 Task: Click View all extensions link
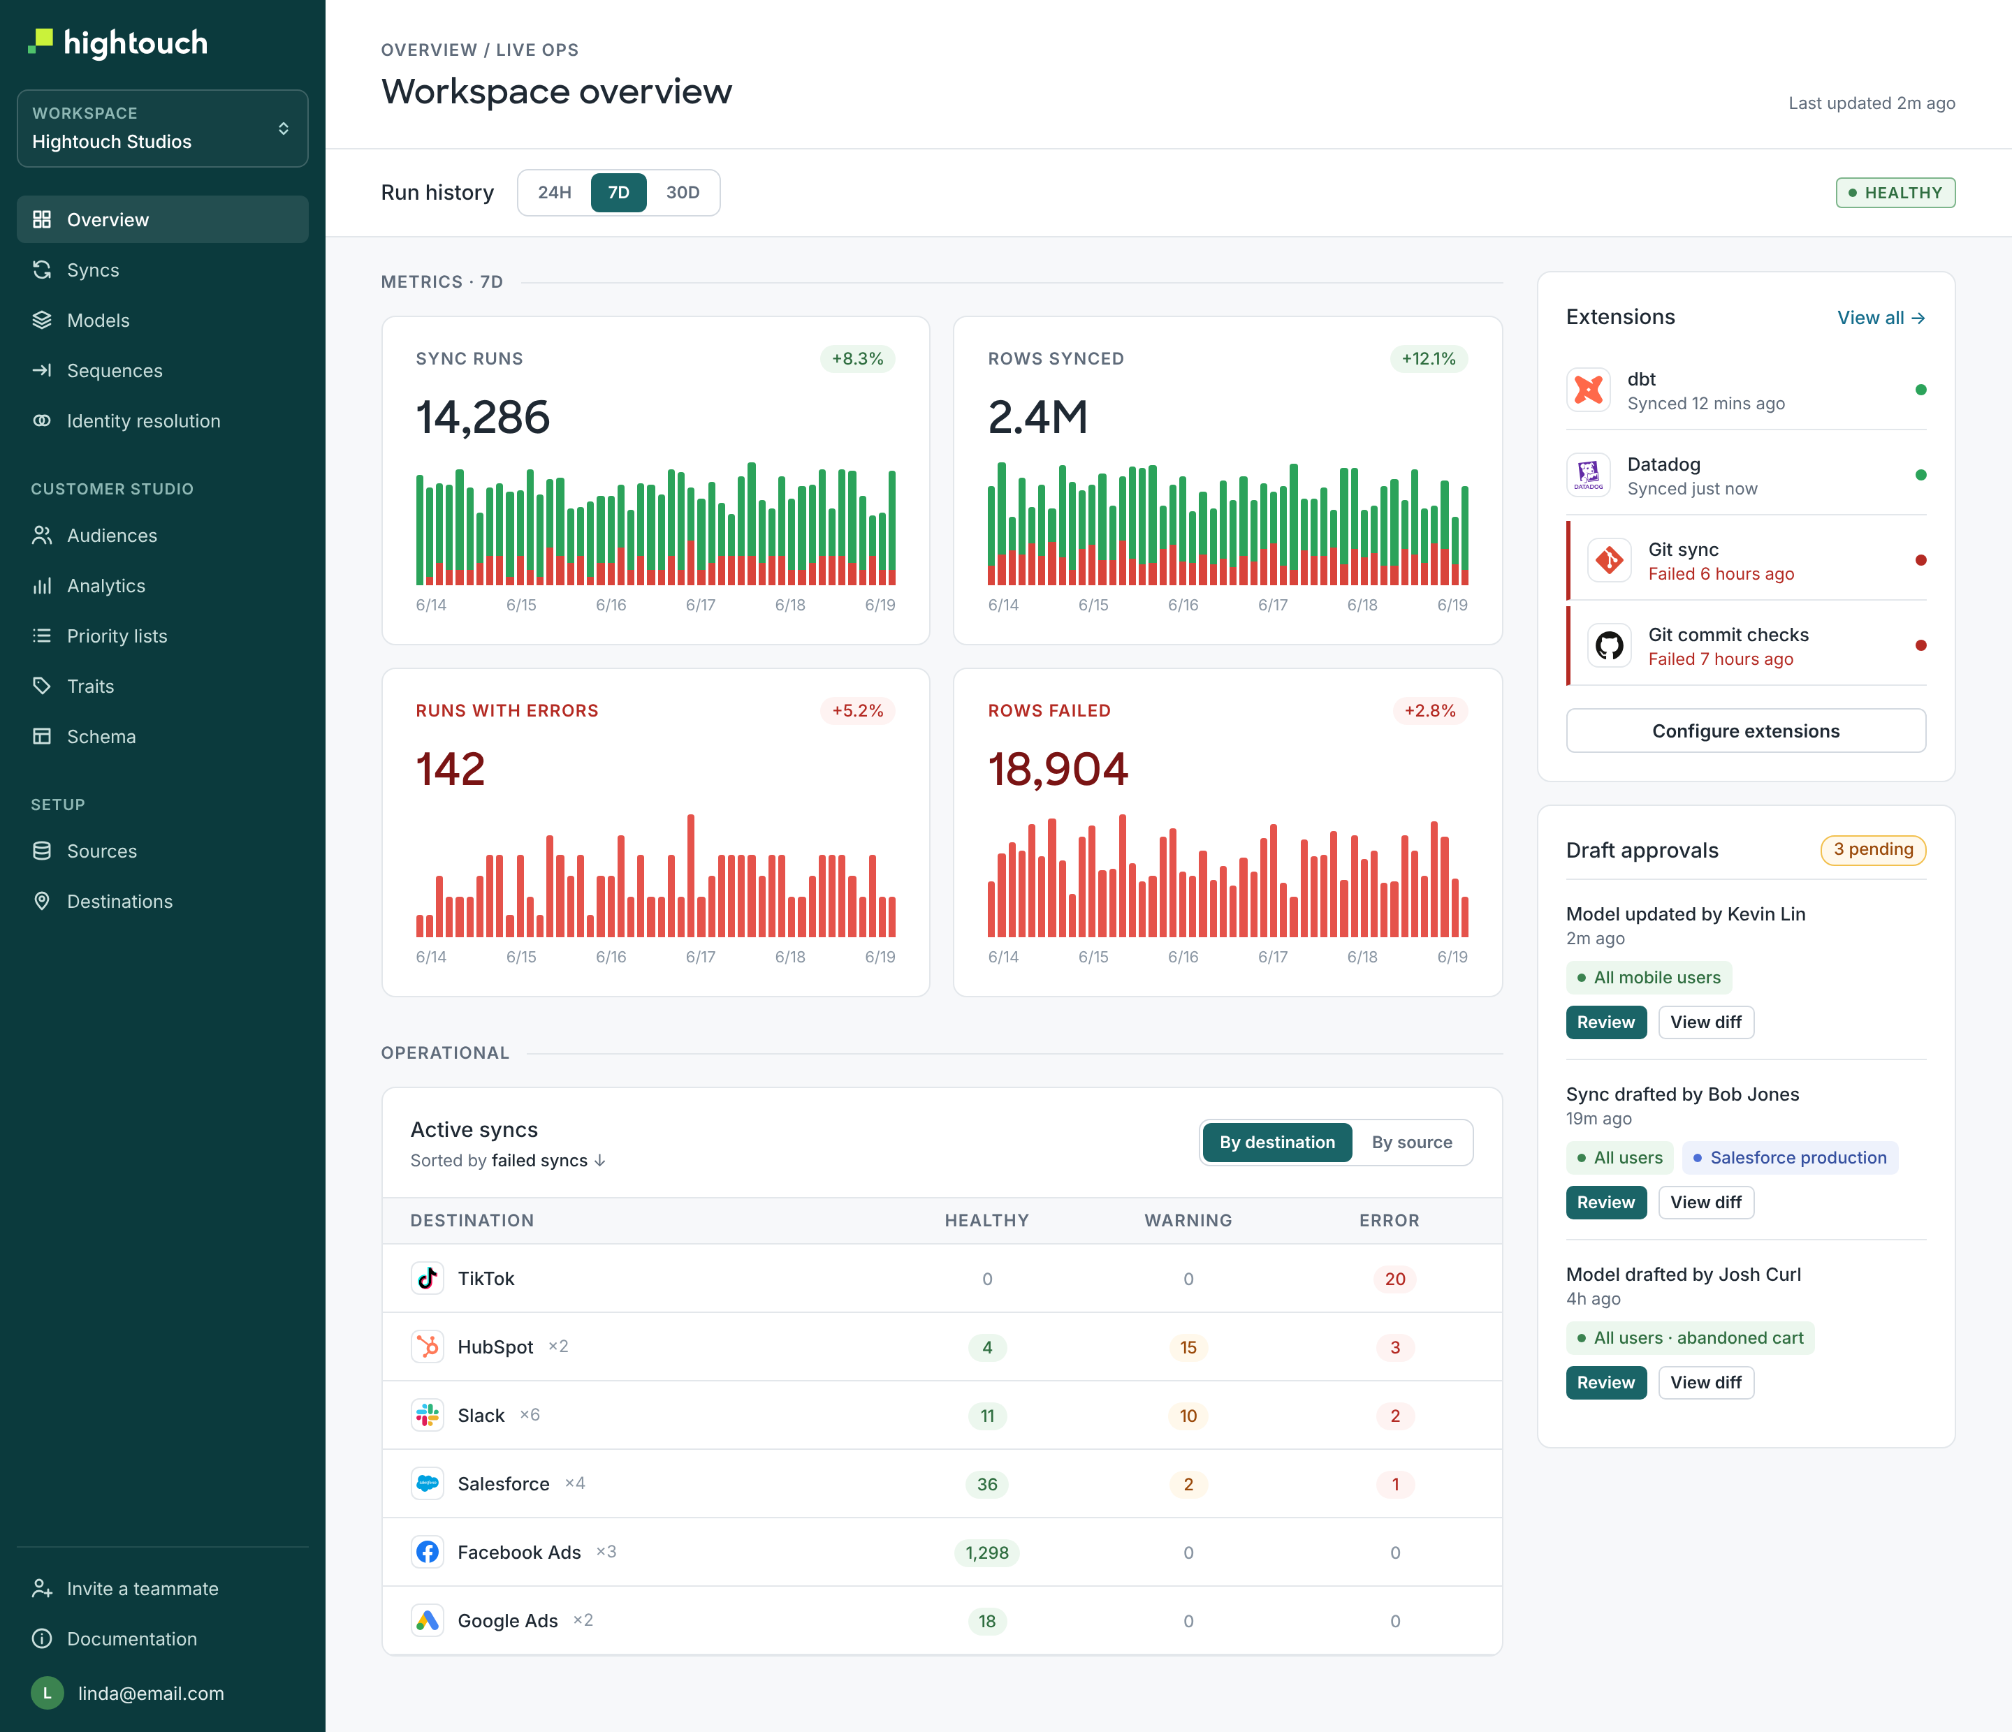(x=1881, y=318)
